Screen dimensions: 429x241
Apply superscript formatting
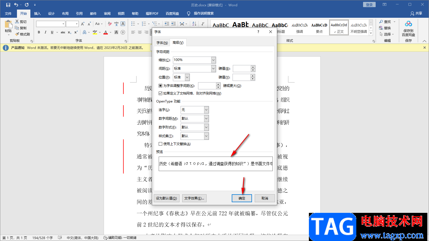pos(76,32)
